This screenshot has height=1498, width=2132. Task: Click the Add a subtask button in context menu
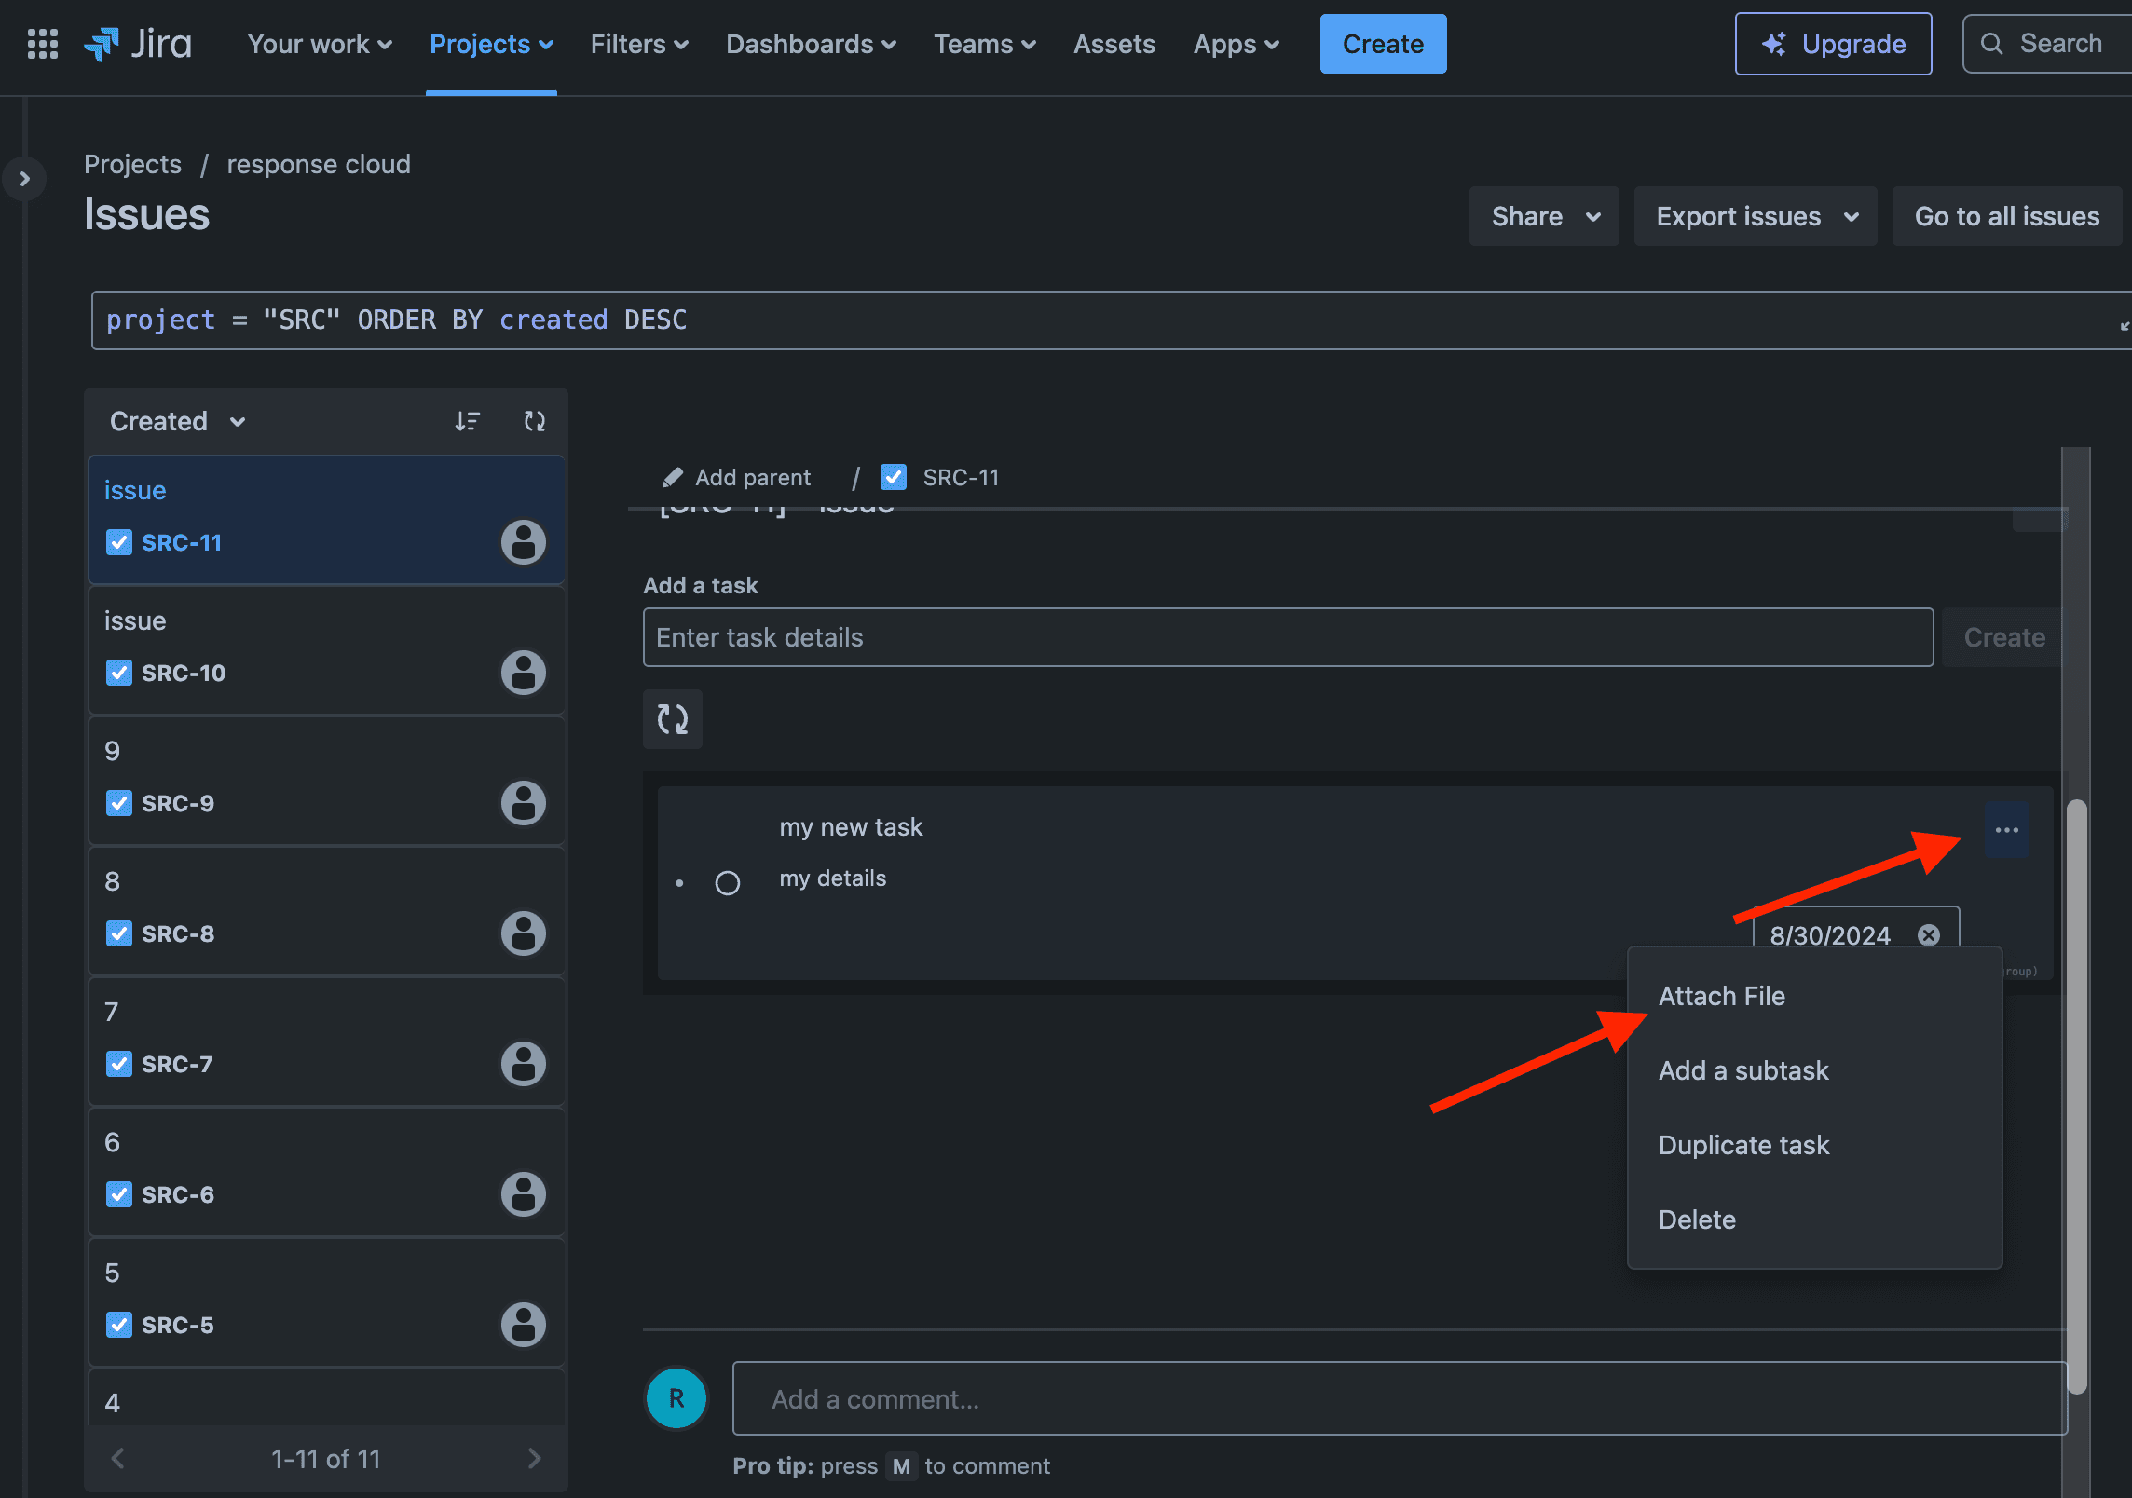coord(1742,1069)
